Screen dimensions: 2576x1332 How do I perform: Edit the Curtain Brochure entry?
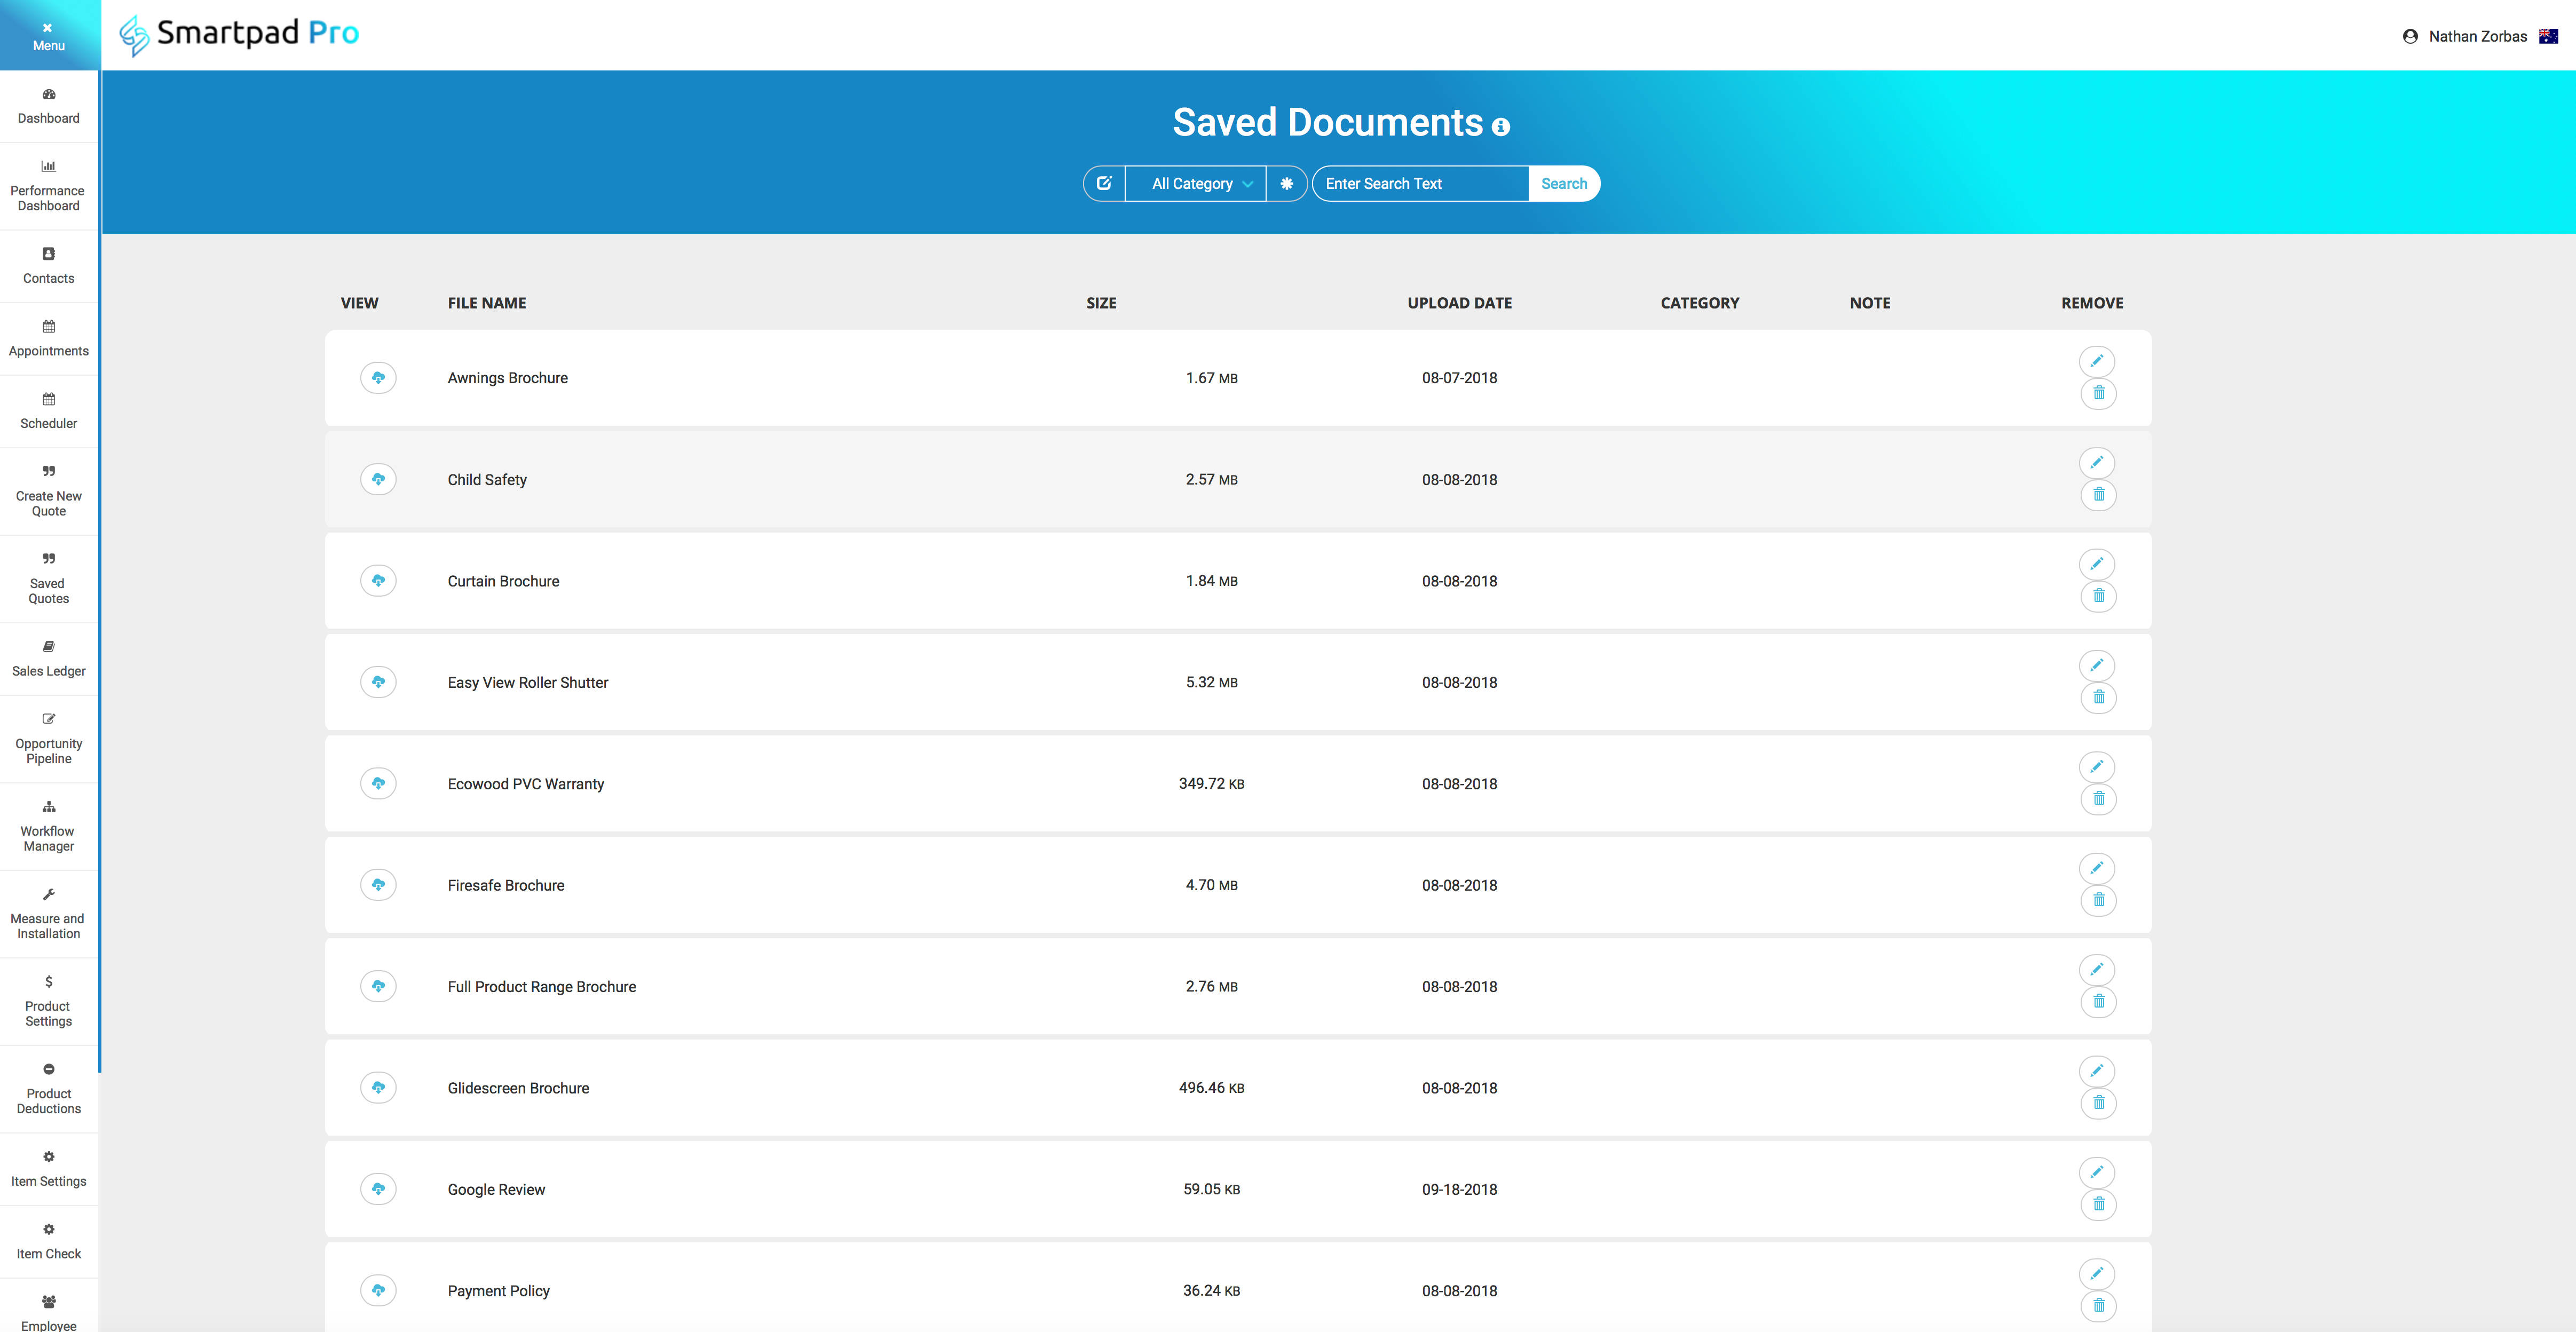click(x=2097, y=564)
